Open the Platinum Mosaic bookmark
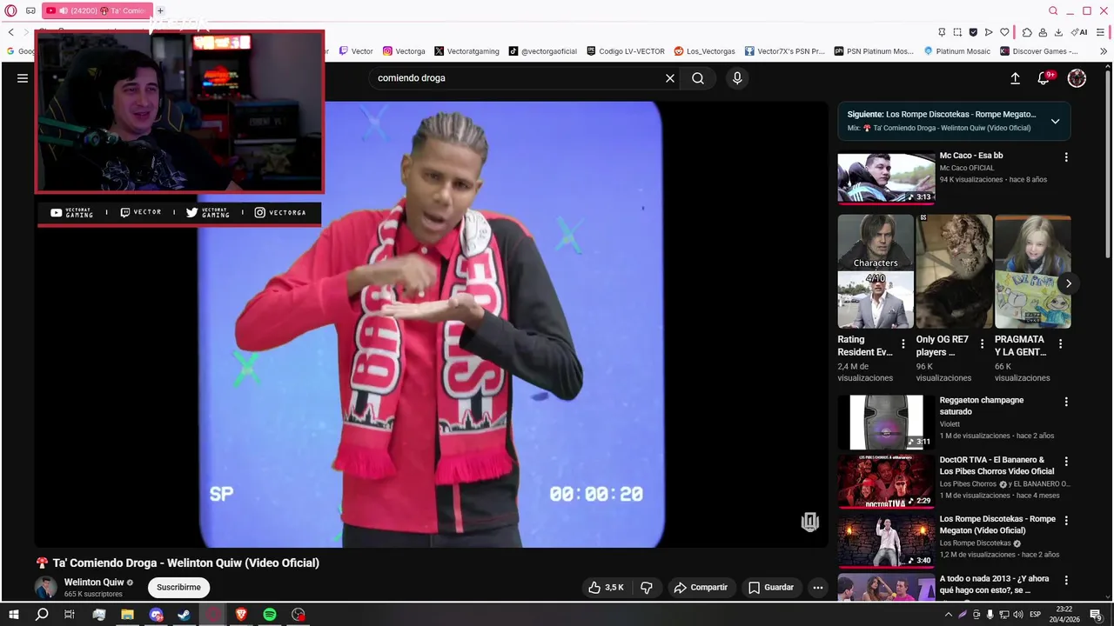 (957, 51)
